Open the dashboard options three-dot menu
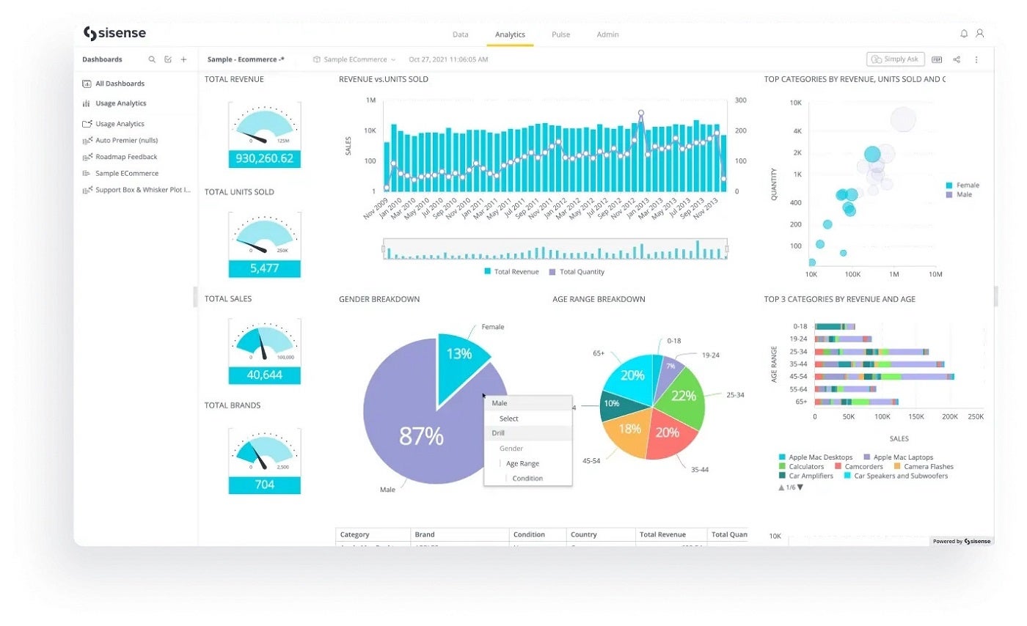The width and height of the screenshot is (1027, 626). point(976,59)
